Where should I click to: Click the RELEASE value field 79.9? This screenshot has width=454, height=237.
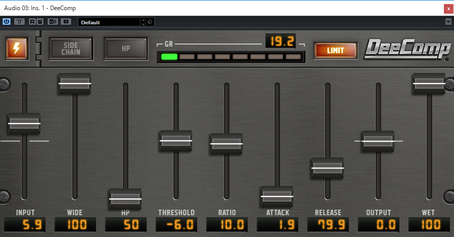tap(328, 224)
